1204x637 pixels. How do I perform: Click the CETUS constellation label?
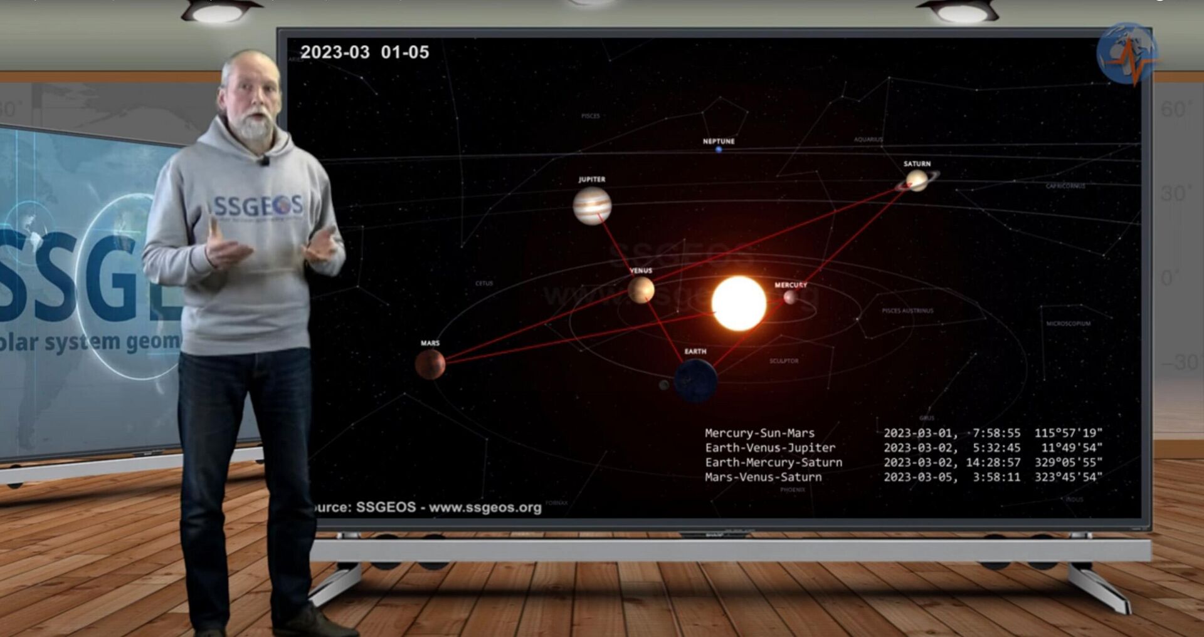[484, 284]
